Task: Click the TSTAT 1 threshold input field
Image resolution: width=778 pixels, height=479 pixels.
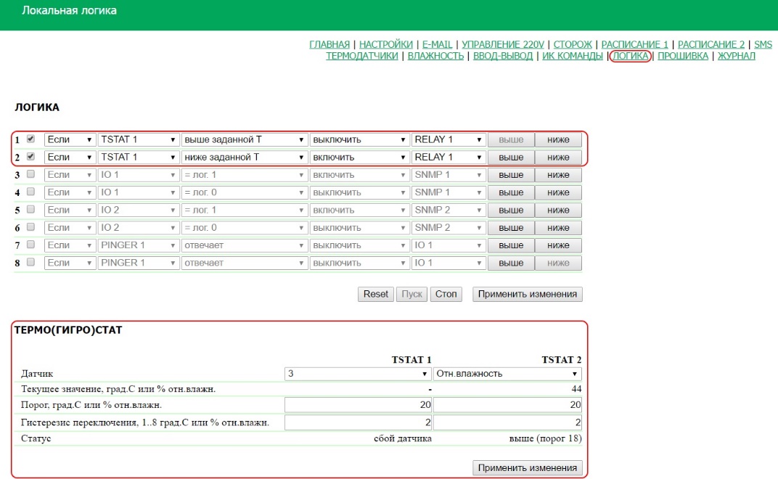Action: click(x=358, y=404)
